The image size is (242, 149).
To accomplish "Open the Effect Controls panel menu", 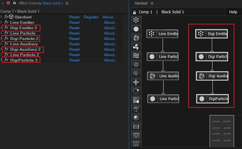I will (67, 3).
